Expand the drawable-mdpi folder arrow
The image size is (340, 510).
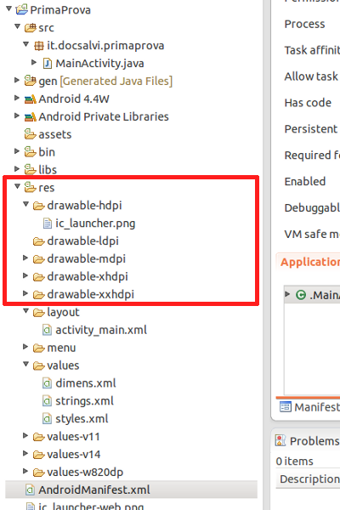(x=25, y=258)
